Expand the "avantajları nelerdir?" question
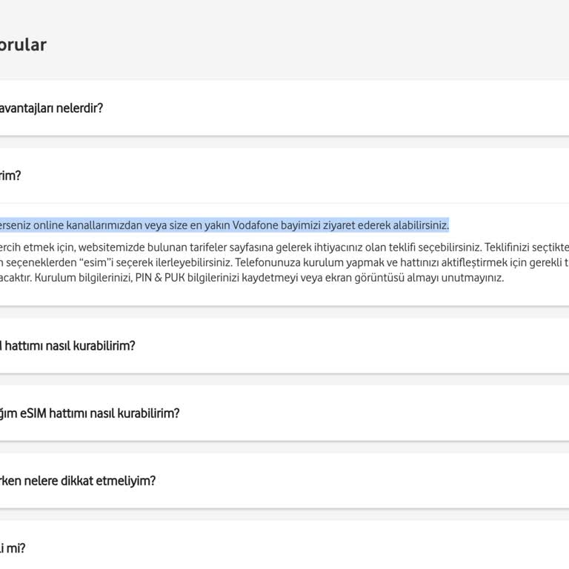The height and width of the screenshot is (569, 569). tap(52, 108)
